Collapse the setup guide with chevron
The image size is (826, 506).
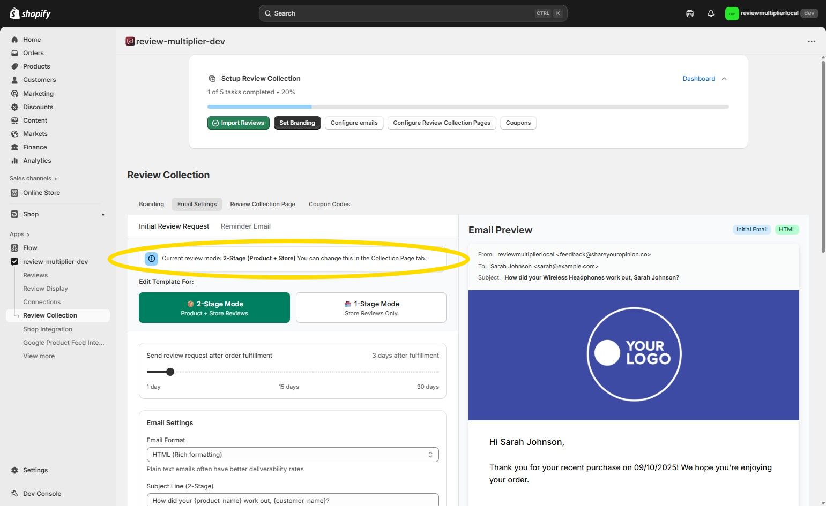click(x=724, y=79)
